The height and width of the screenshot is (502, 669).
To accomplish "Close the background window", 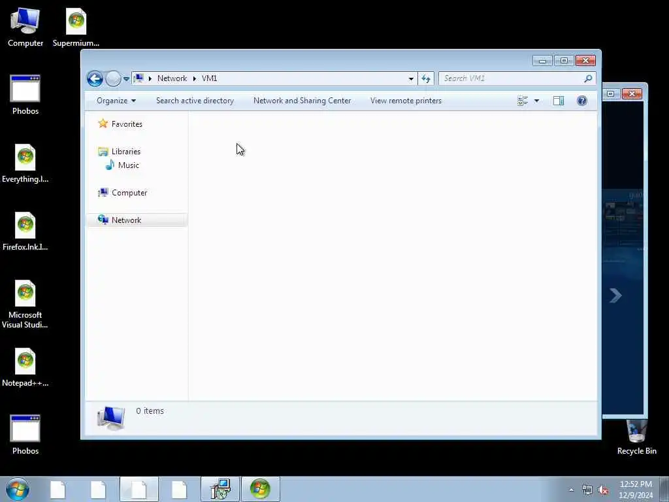I will point(632,93).
